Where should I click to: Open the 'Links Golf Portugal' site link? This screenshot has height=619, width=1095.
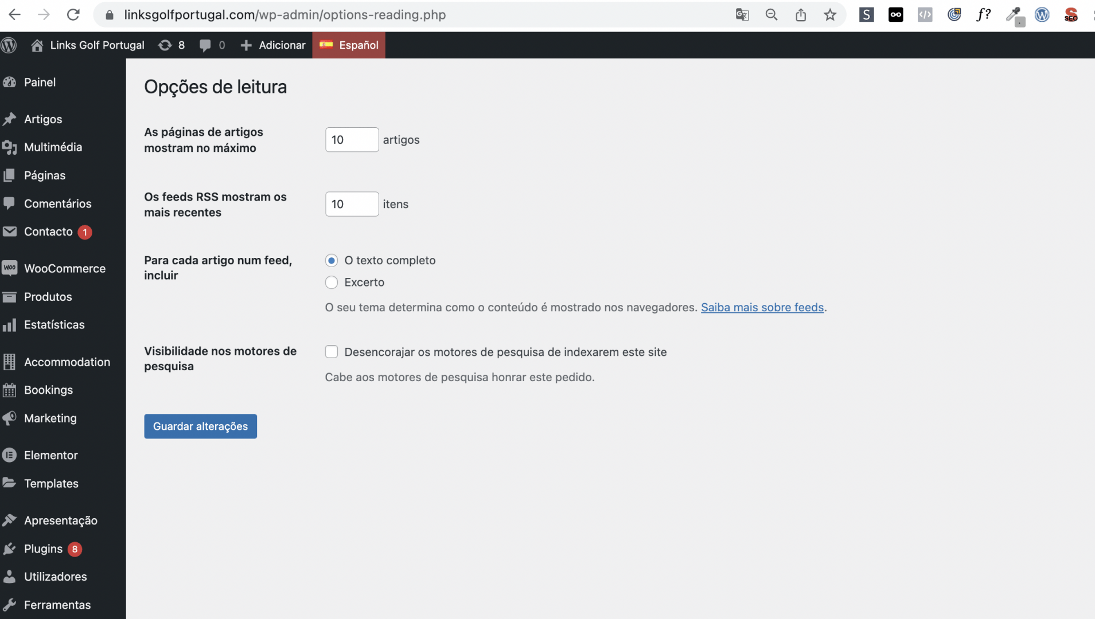[87, 45]
